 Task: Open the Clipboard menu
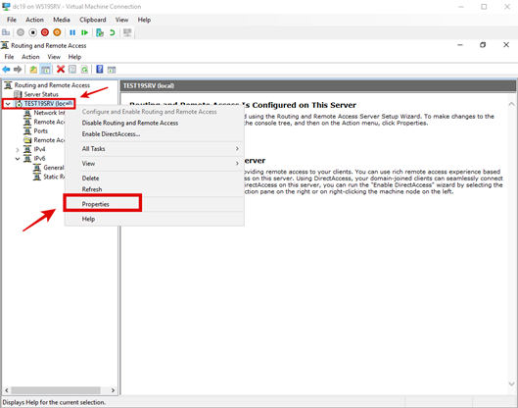[x=92, y=20]
